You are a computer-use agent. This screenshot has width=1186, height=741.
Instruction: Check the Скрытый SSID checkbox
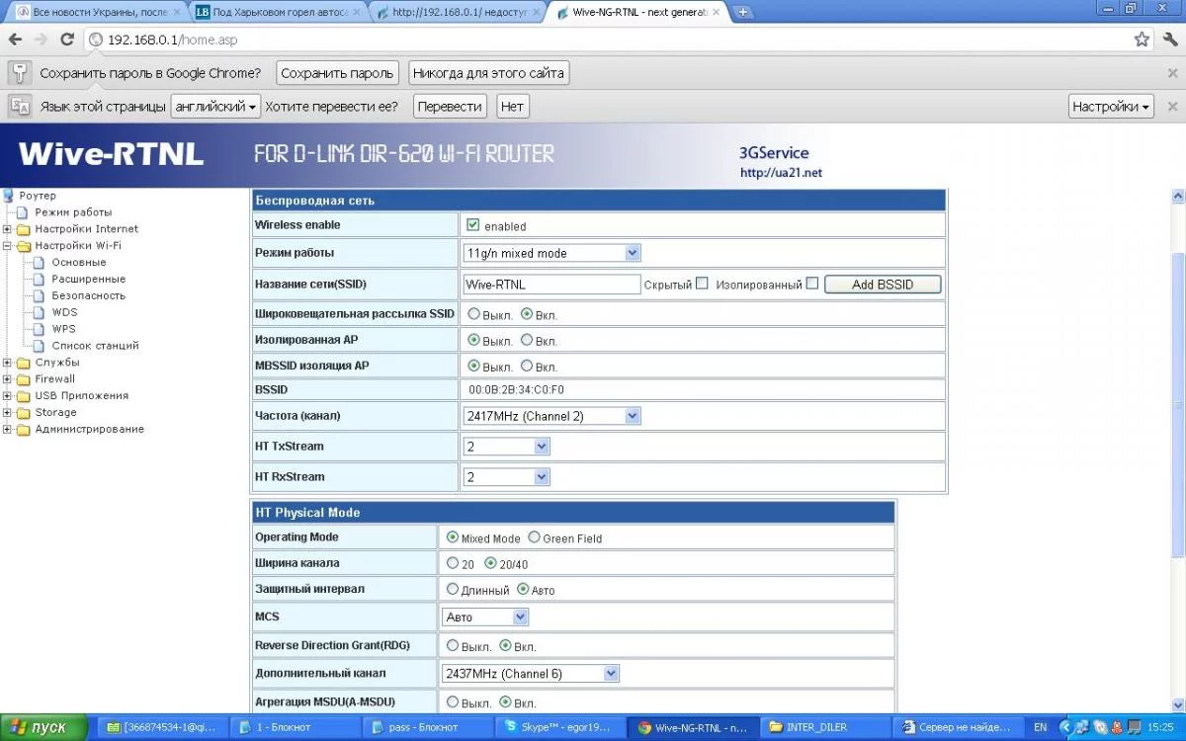click(x=702, y=284)
